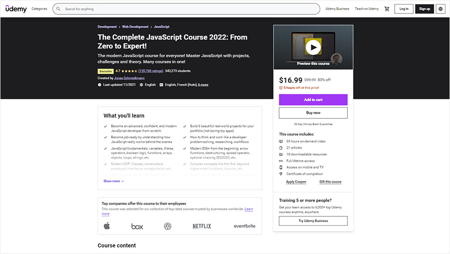Open the shopping cart icon
Screen dimensions: 450x254
point(387,9)
